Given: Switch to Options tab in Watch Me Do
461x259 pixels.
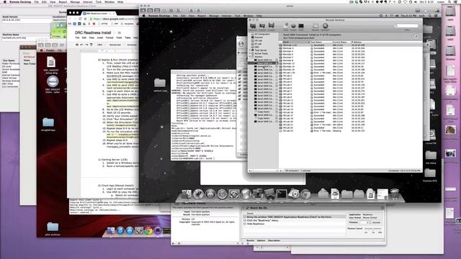Looking at the screenshot, I should tap(261, 240).
